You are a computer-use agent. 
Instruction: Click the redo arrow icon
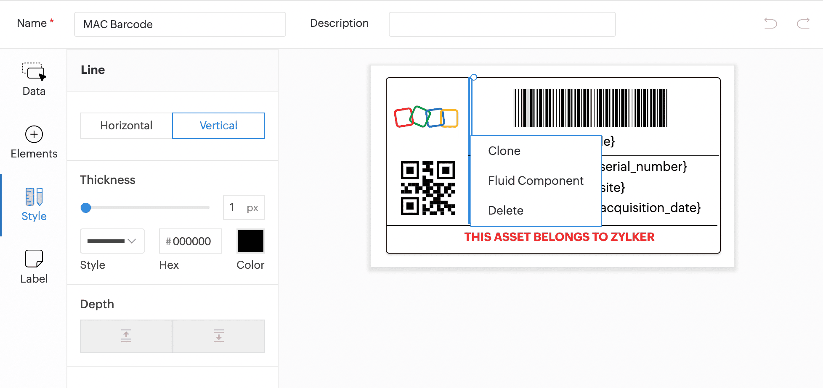(803, 23)
